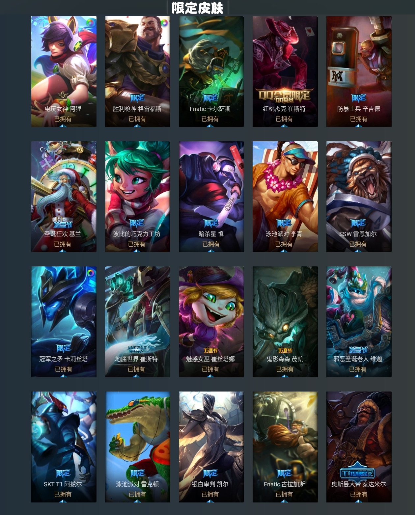The width and height of the screenshot is (415, 515).
Task: Expand blue arrow under 暗杀星 慎 card
Action: 211,251
